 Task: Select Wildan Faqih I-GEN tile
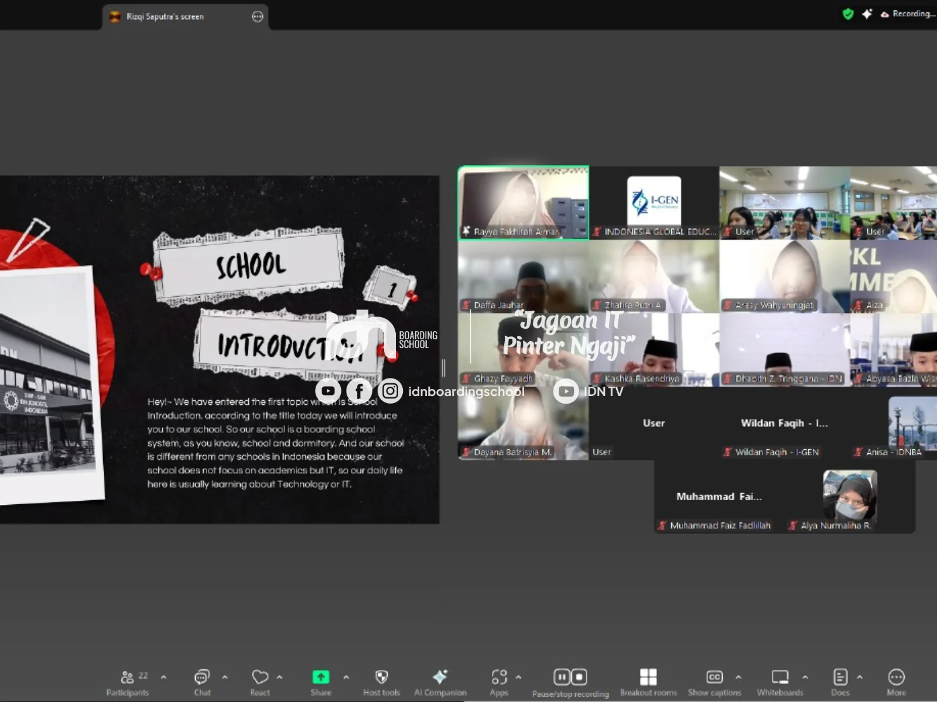(x=785, y=424)
